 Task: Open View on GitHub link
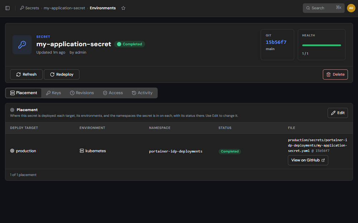[x=308, y=160]
